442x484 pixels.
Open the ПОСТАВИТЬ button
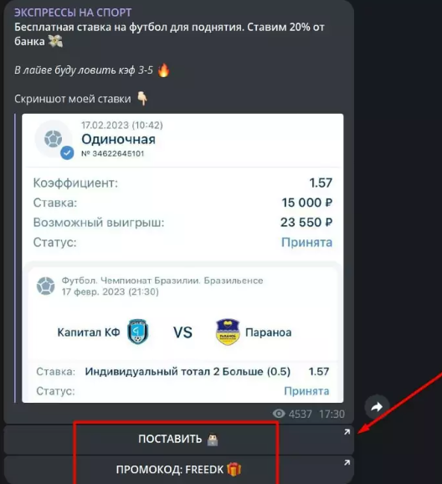pos(178,439)
